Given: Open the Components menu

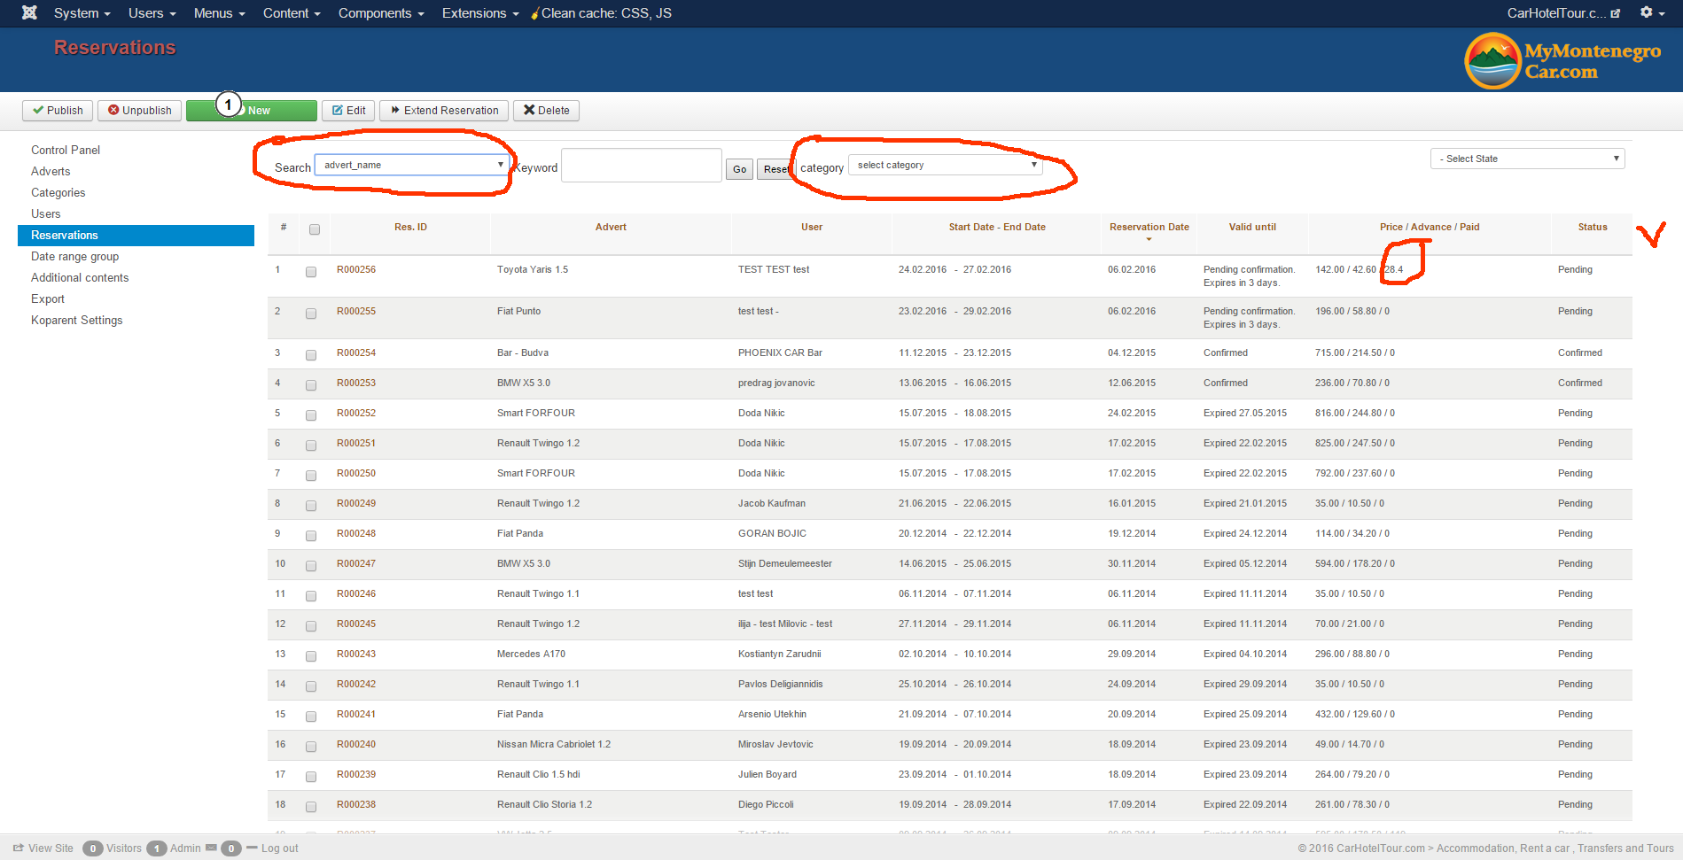Looking at the screenshot, I should pos(380,13).
